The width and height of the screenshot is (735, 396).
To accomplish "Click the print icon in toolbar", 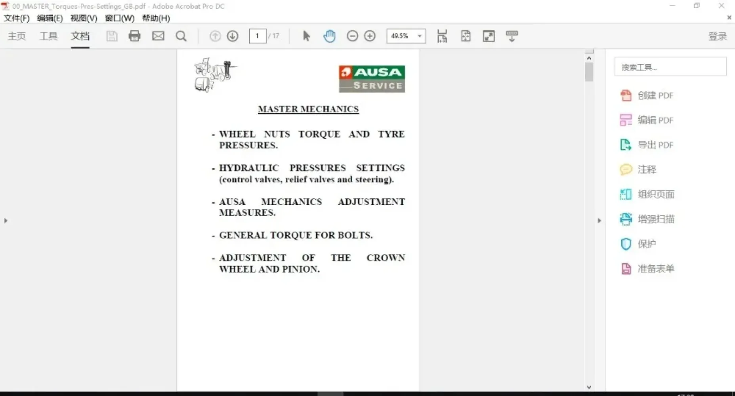I will click(x=134, y=36).
